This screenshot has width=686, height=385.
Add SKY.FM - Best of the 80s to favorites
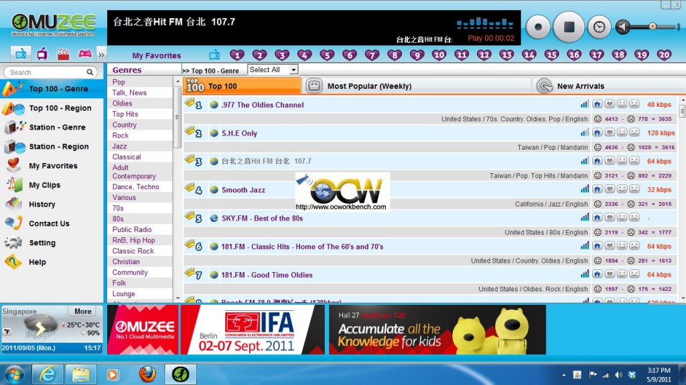pos(610,217)
